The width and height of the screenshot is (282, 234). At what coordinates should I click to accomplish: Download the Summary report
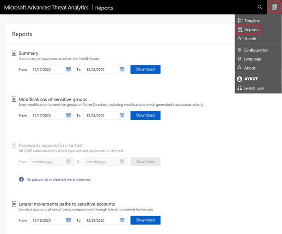click(145, 69)
